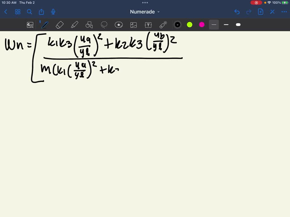This screenshot has height=217, width=290.
Task: Select the Text box tool
Action: pyautogui.click(x=148, y=25)
